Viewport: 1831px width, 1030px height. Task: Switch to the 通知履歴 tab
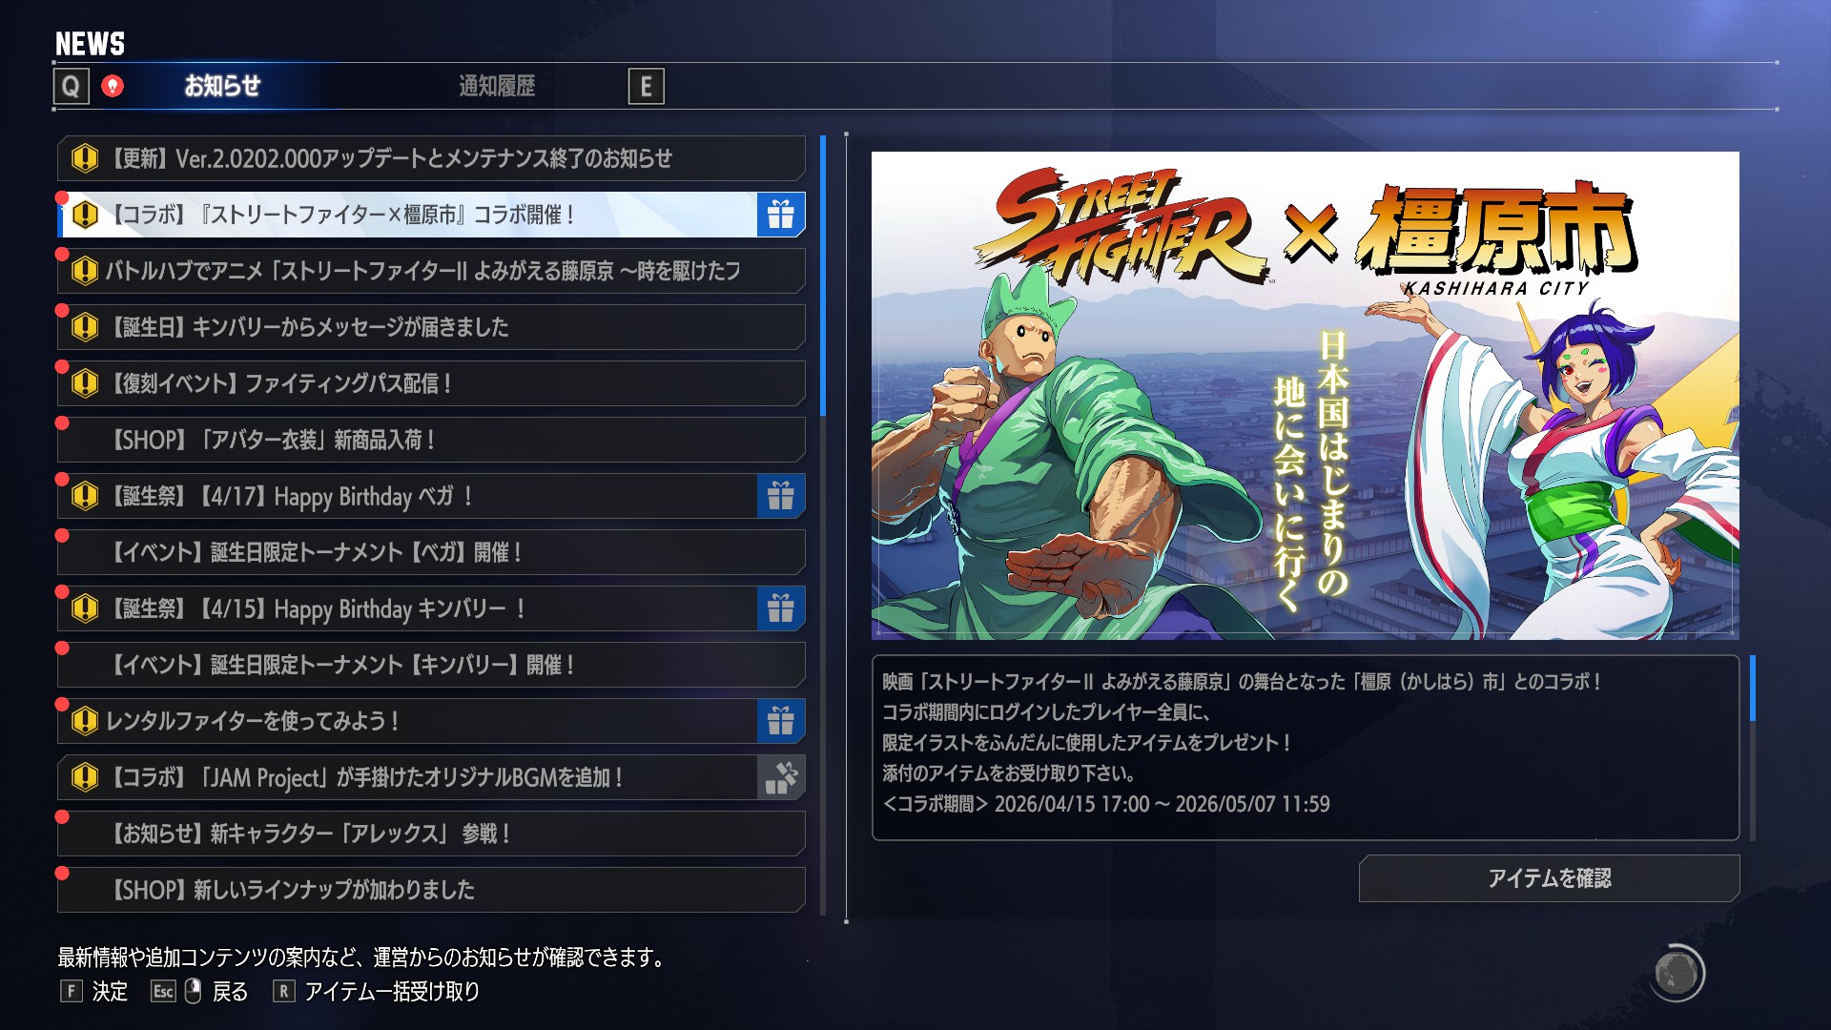click(x=497, y=87)
